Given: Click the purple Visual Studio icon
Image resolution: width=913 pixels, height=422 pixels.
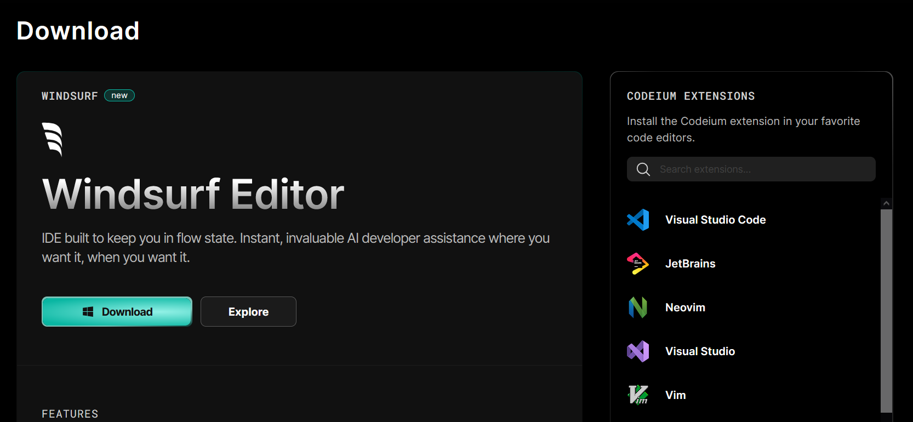Looking at the screenshot, I should click(x=638, y=351).
